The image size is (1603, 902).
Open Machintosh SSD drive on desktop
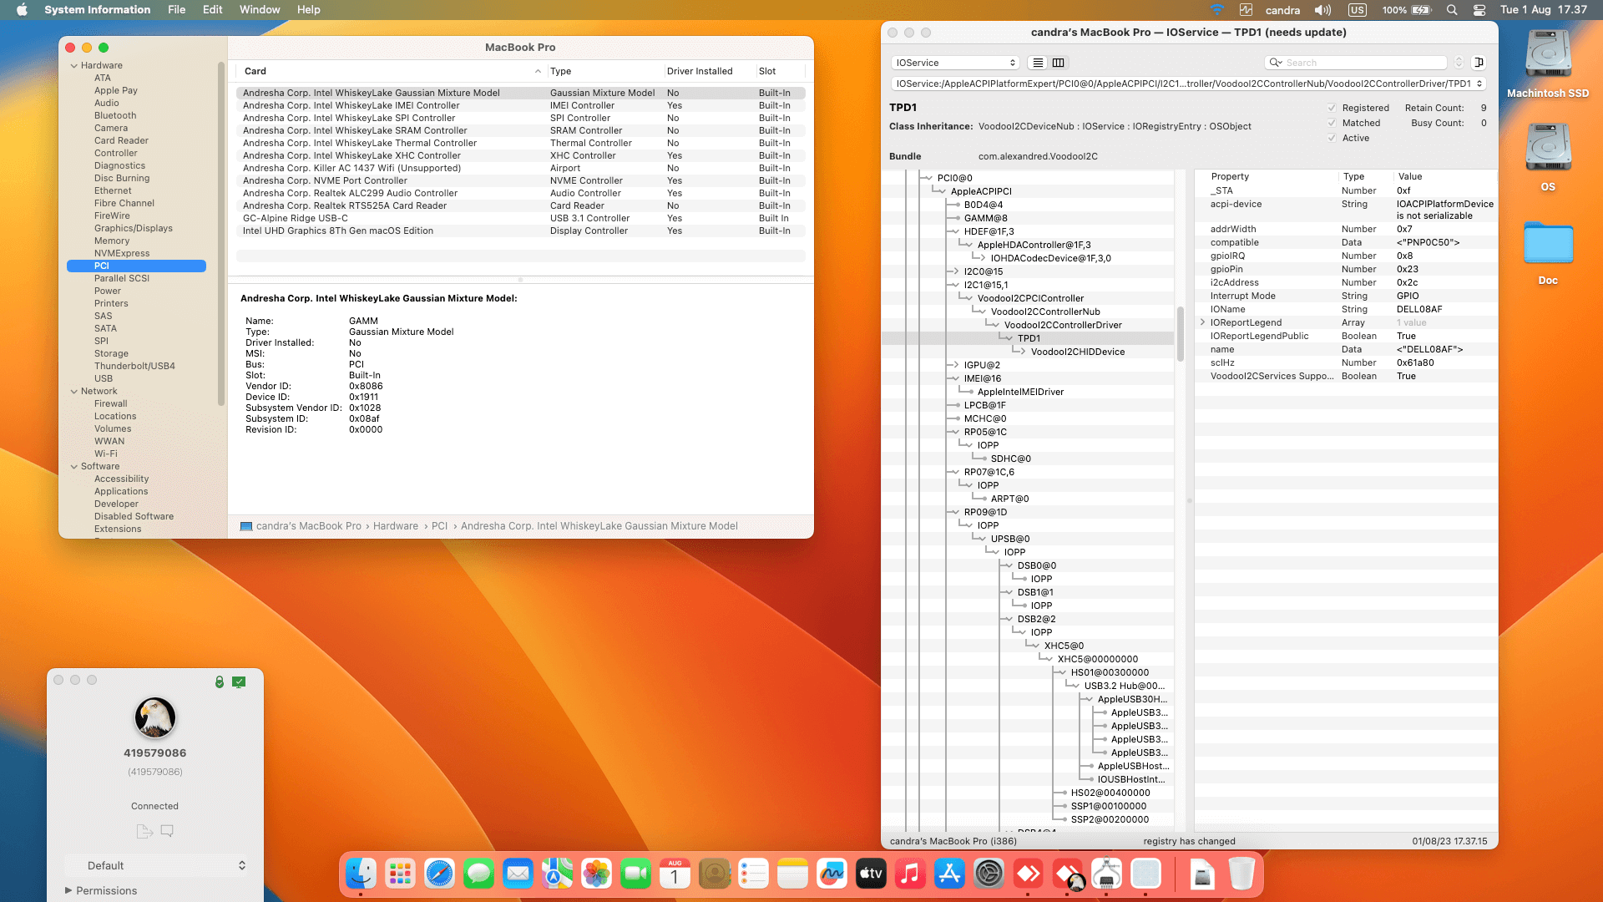(1548, 65)
